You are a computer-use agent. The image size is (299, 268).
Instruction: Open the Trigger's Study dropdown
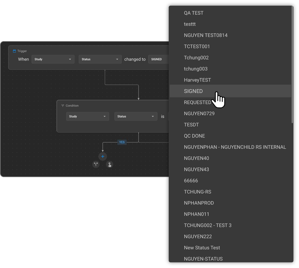point(53,59)
